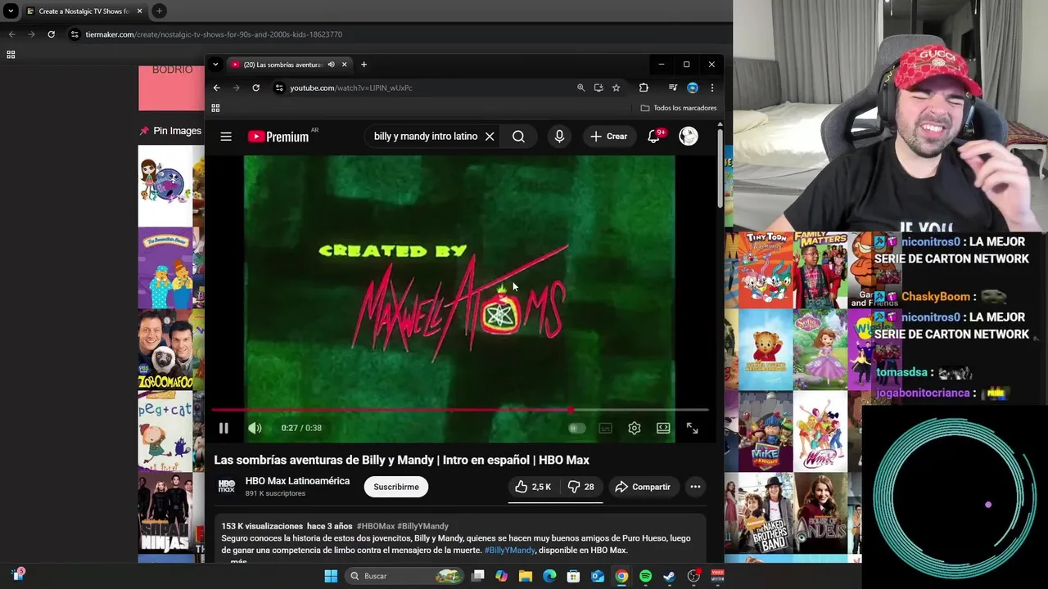Select the Family Matters image

tap(820, 269)
